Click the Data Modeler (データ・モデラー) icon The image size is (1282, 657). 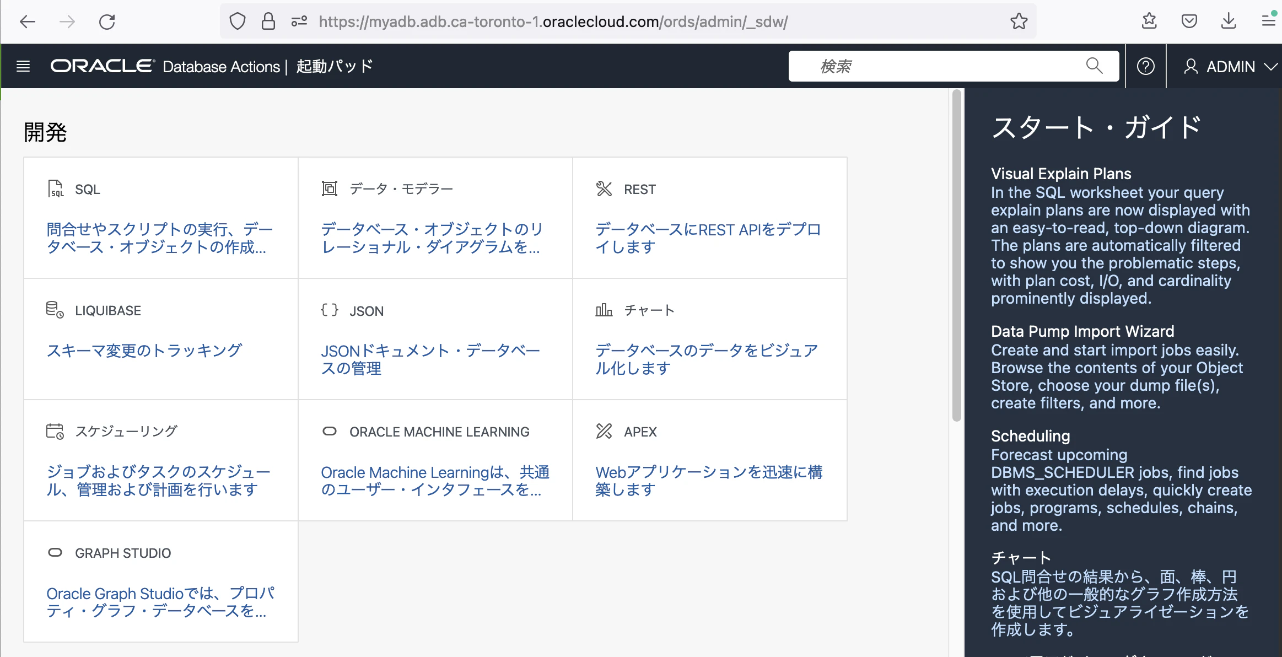pos(330,189)
